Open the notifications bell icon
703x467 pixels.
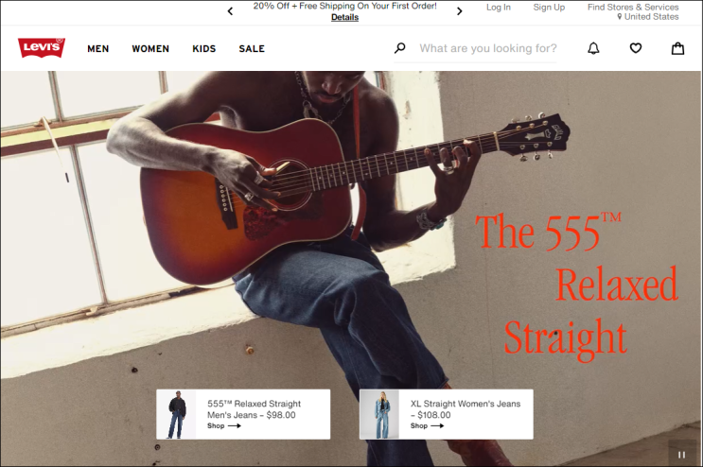pyautogui.click(x=593, y=48)
